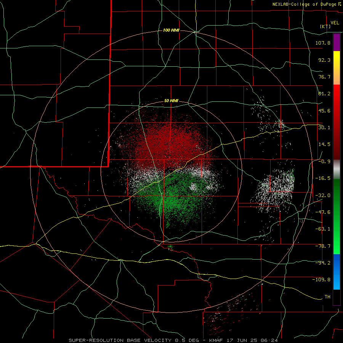343x343 pixels.
Task: Click the purple segment of the color bar
Action: [x=337, y=42]
